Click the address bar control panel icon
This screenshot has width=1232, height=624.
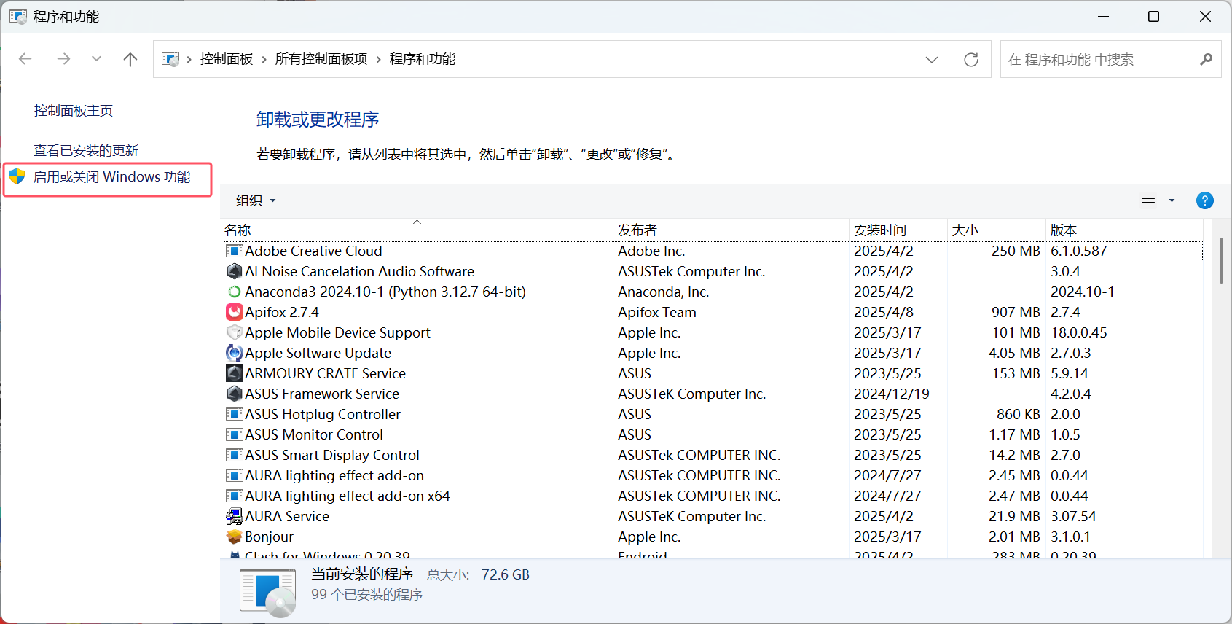[170, 59]
